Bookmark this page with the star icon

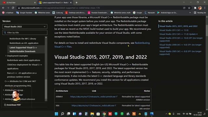(x=189, y=8)
